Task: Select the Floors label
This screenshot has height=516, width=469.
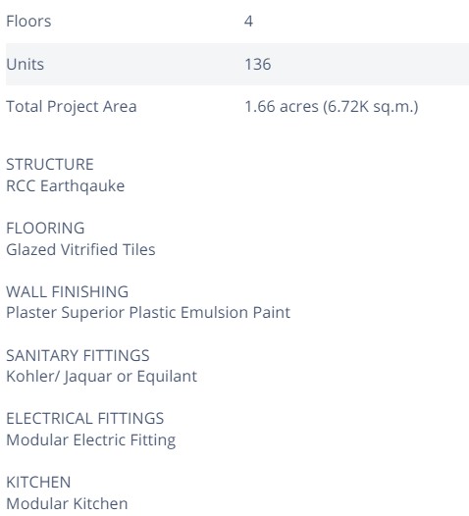Action: (x=28, y=22)
